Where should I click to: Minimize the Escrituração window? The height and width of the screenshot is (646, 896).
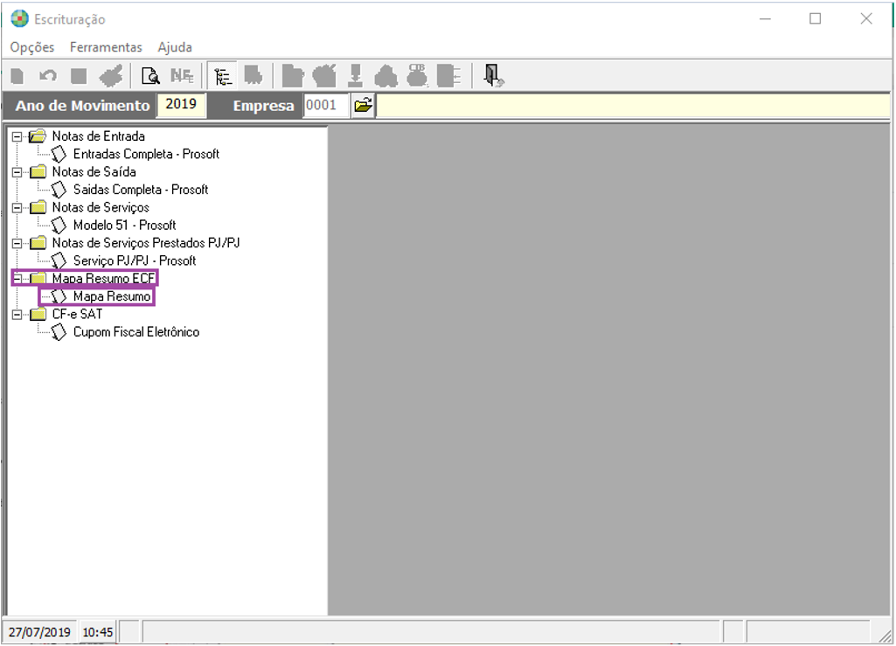point(765,19)
